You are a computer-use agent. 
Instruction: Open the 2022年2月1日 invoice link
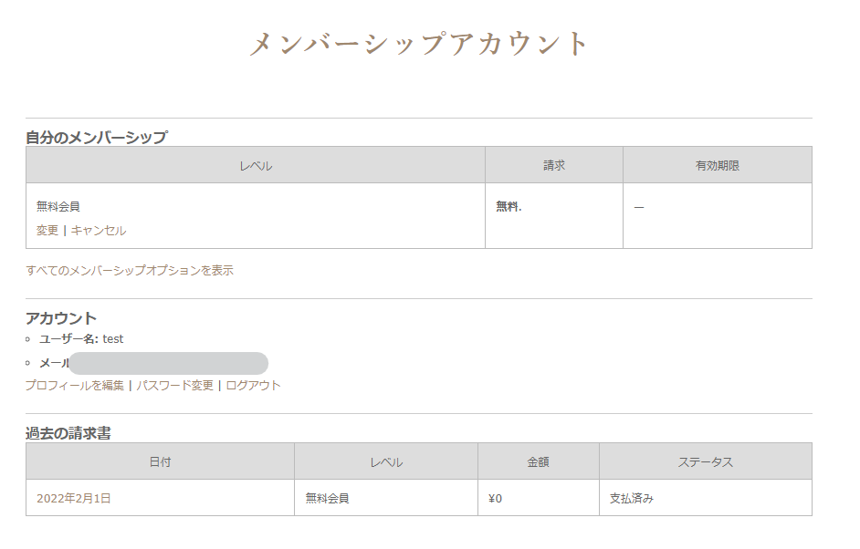[x=74, y=499]
